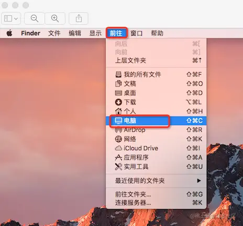
Task: Click the 实用工具 utilities tools icon
Action: (118, 167)
